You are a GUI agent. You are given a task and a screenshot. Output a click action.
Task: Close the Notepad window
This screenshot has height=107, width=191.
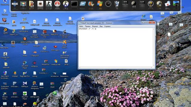152,23
